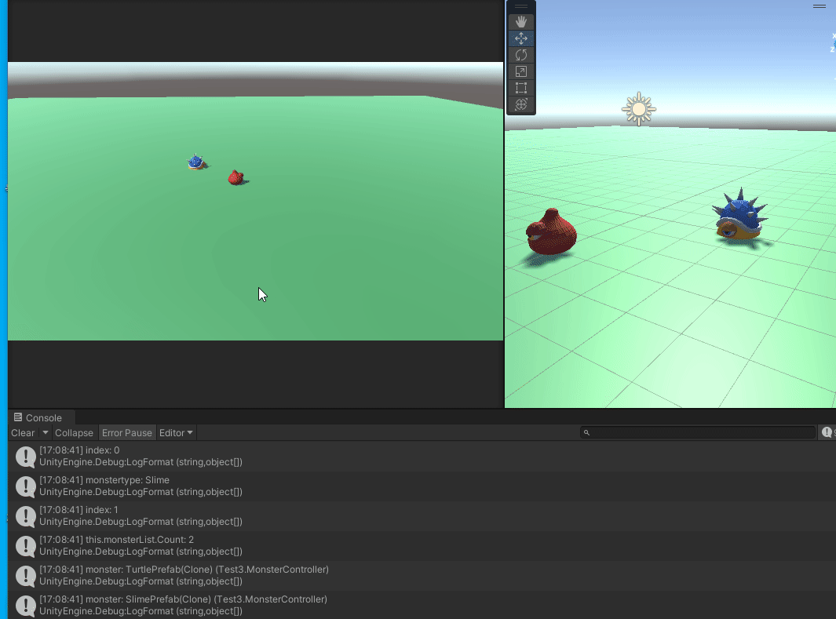Select the Rotate tool
The width and height of the screenshot is (836, 619).
click(x=521, y=55)
